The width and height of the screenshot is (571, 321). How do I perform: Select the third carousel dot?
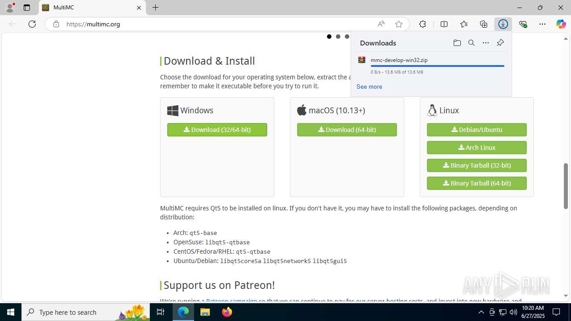click(x=347, y=37)
